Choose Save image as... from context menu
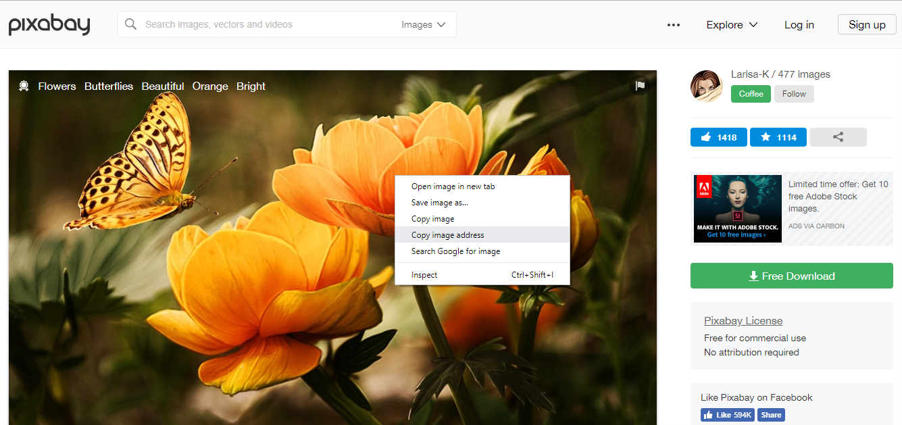This screenshot has width=902, height=425. pos(439,203)
